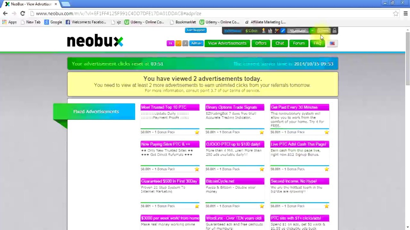Go to the Offers menu item
Image resolution: width=410 pixels, height=230 pixels.
click(261, 43)
